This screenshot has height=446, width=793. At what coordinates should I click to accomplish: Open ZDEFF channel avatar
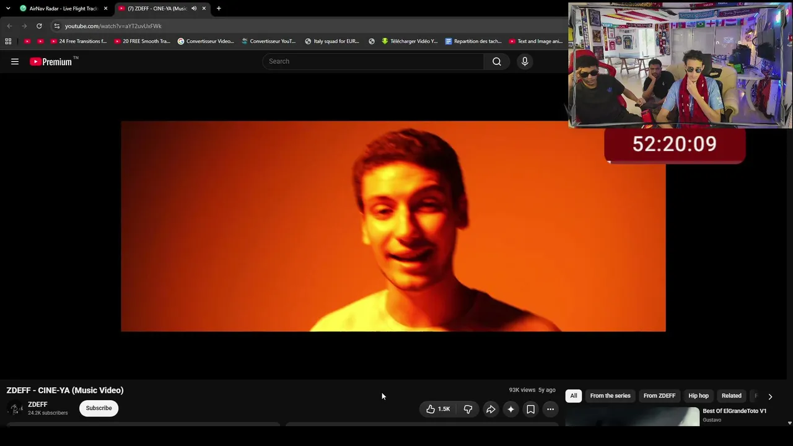click(15, 408)
